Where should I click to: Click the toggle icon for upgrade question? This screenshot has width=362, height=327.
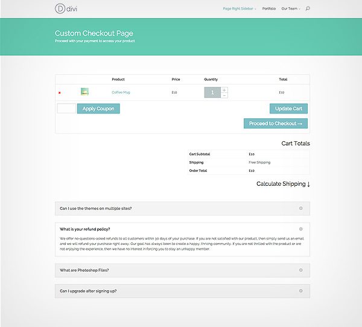[x=301, y=291]
